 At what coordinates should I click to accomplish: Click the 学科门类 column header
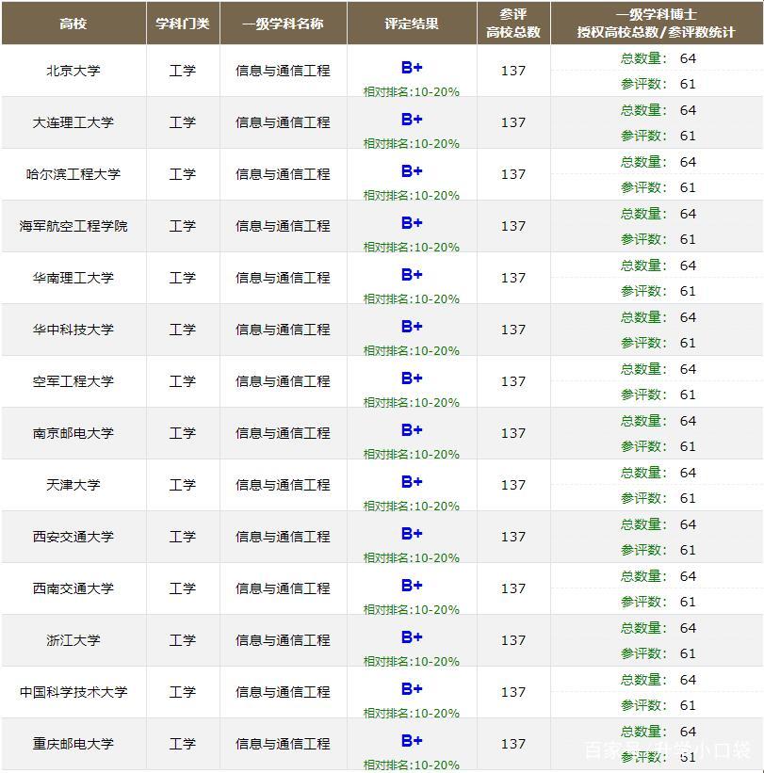(x=183, y=24)
